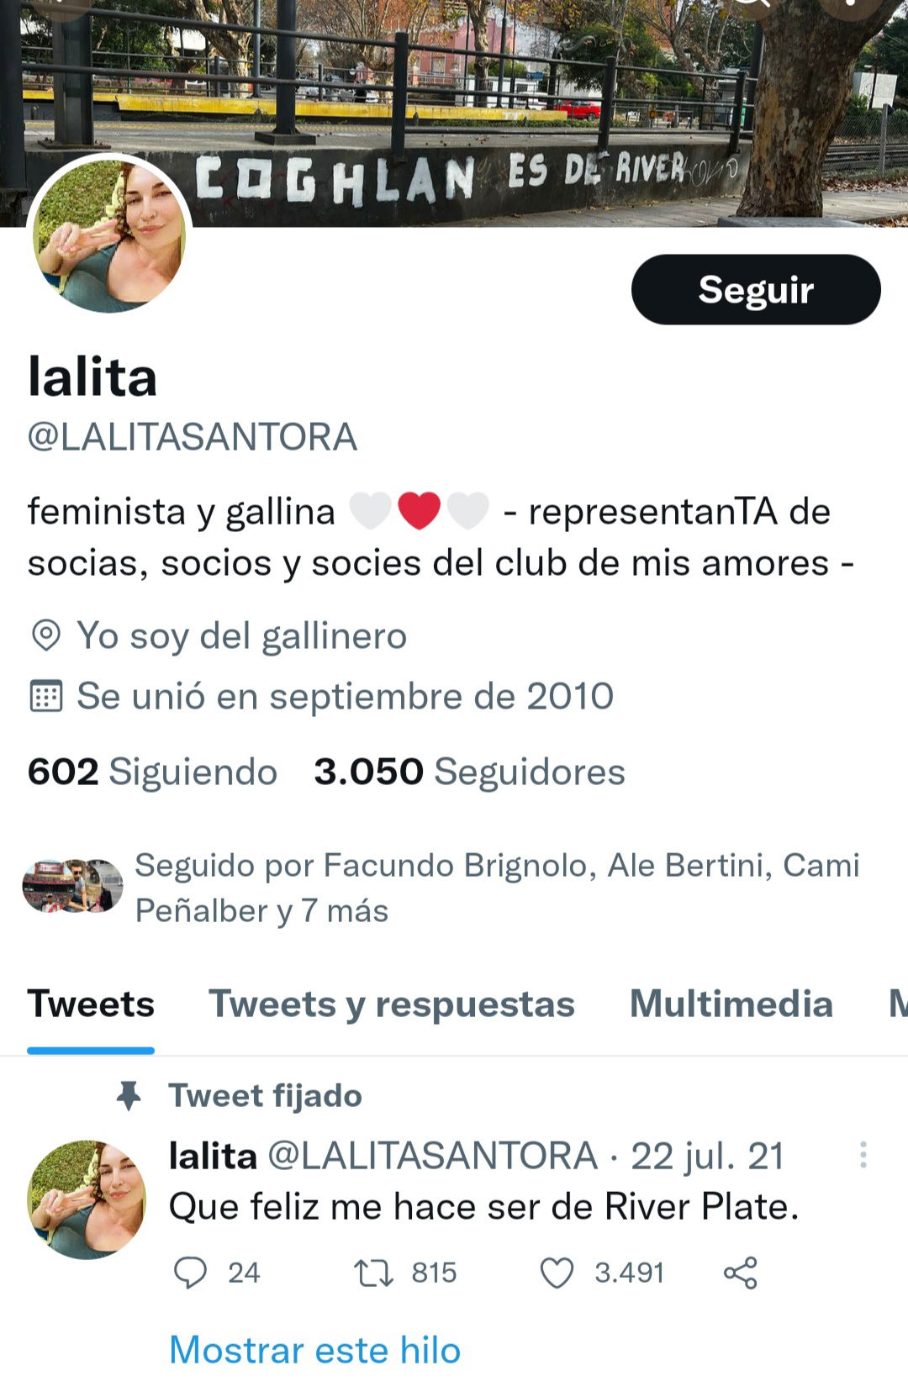Viewport: 908px width, 1397px height.
Task: Tap the calendar icon beside join date
Action: pos(46,696)
